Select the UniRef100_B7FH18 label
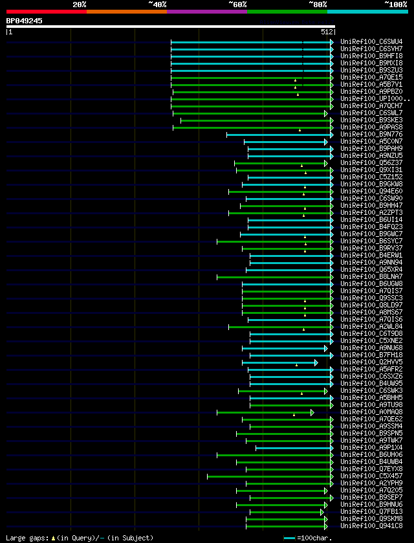The image size is (414, 543). 371,355
